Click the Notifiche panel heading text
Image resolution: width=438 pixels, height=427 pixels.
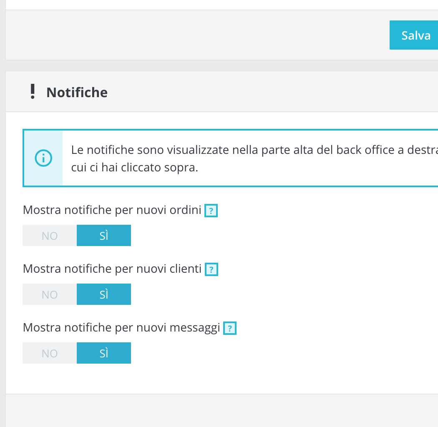point(77,92)
